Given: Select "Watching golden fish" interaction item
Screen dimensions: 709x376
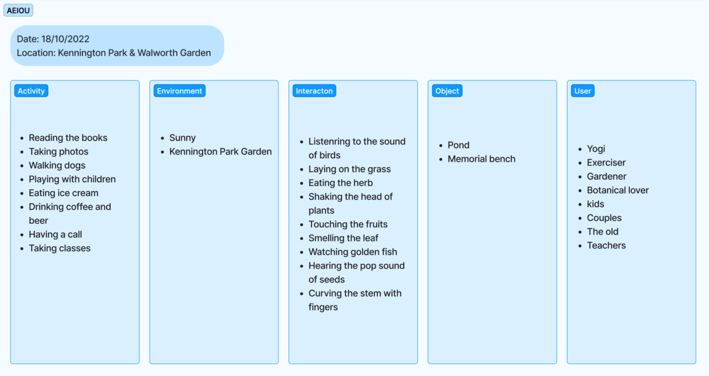Looking at the screenshot, I should coord(352,252).
